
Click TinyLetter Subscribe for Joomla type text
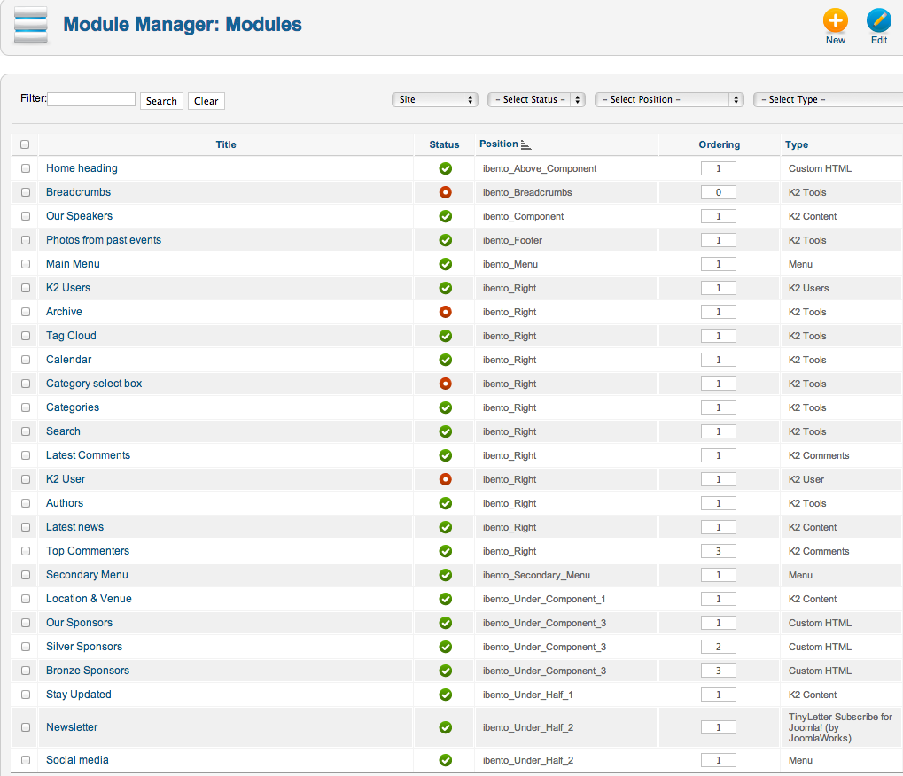(840, 727)
